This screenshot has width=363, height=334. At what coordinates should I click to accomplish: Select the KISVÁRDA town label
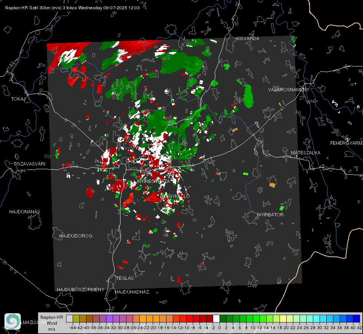pos(247,39)
